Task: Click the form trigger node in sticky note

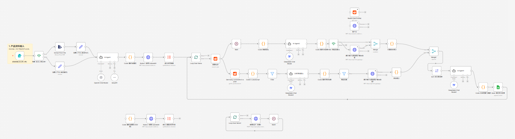Action: tap(19, 56)
